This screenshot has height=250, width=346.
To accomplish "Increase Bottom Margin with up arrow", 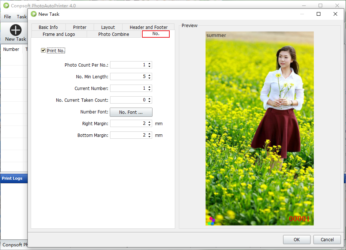I will 149,134.
